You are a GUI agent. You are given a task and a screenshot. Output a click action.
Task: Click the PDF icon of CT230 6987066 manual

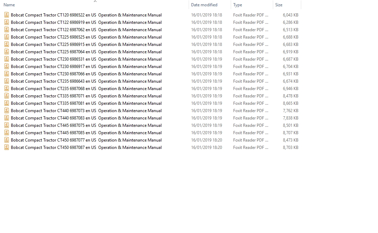[x=7, y=74]
